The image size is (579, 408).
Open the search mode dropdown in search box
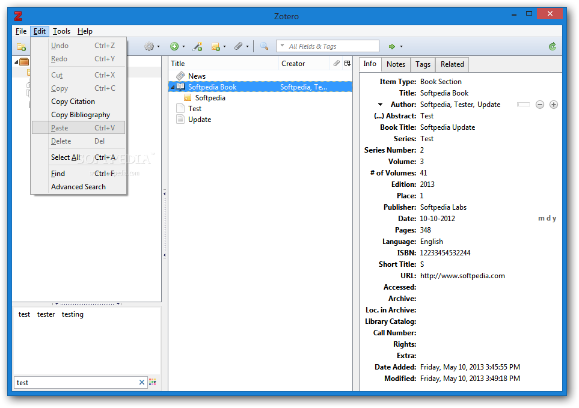click(x=283, y=46)
